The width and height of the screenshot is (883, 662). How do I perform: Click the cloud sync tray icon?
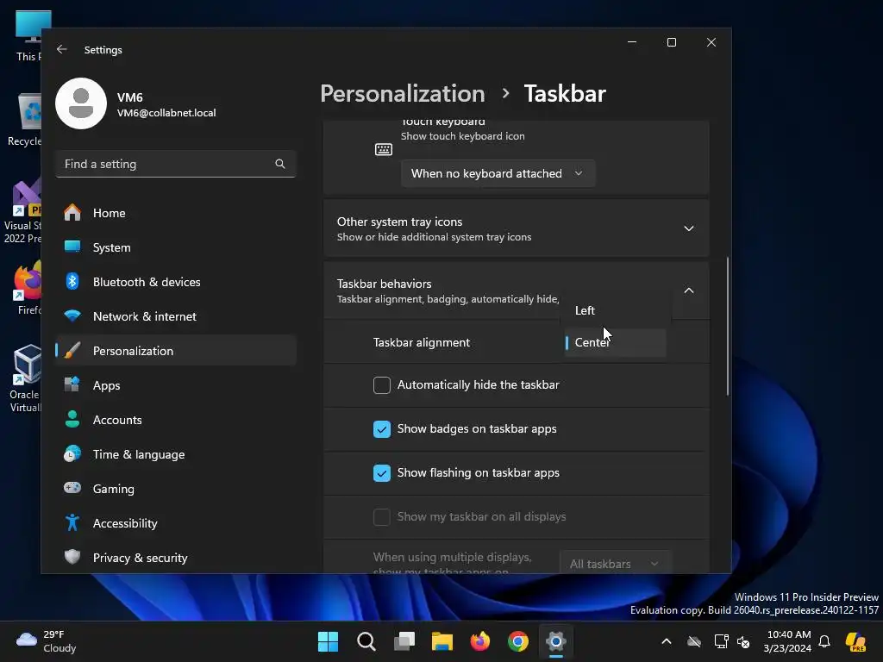(694, 641)
